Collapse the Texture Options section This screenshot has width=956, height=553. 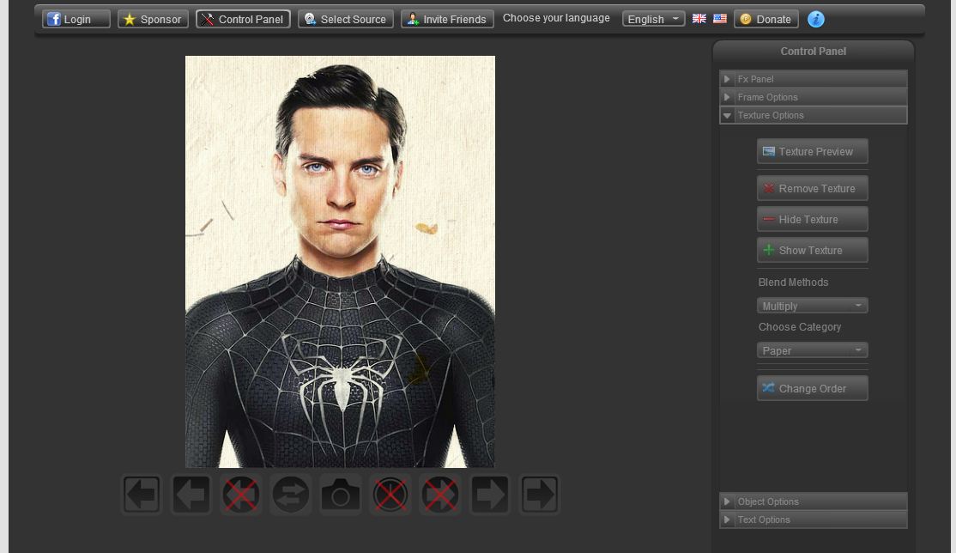click(814, 115)
